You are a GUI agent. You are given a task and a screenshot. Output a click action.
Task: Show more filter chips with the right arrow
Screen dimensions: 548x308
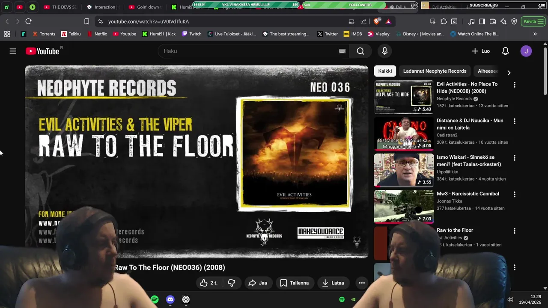click(x=509, y=73)
